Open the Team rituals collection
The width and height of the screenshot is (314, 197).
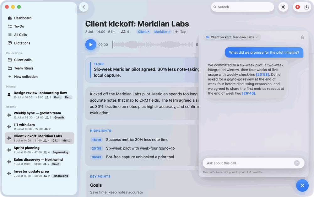point(40,68)
